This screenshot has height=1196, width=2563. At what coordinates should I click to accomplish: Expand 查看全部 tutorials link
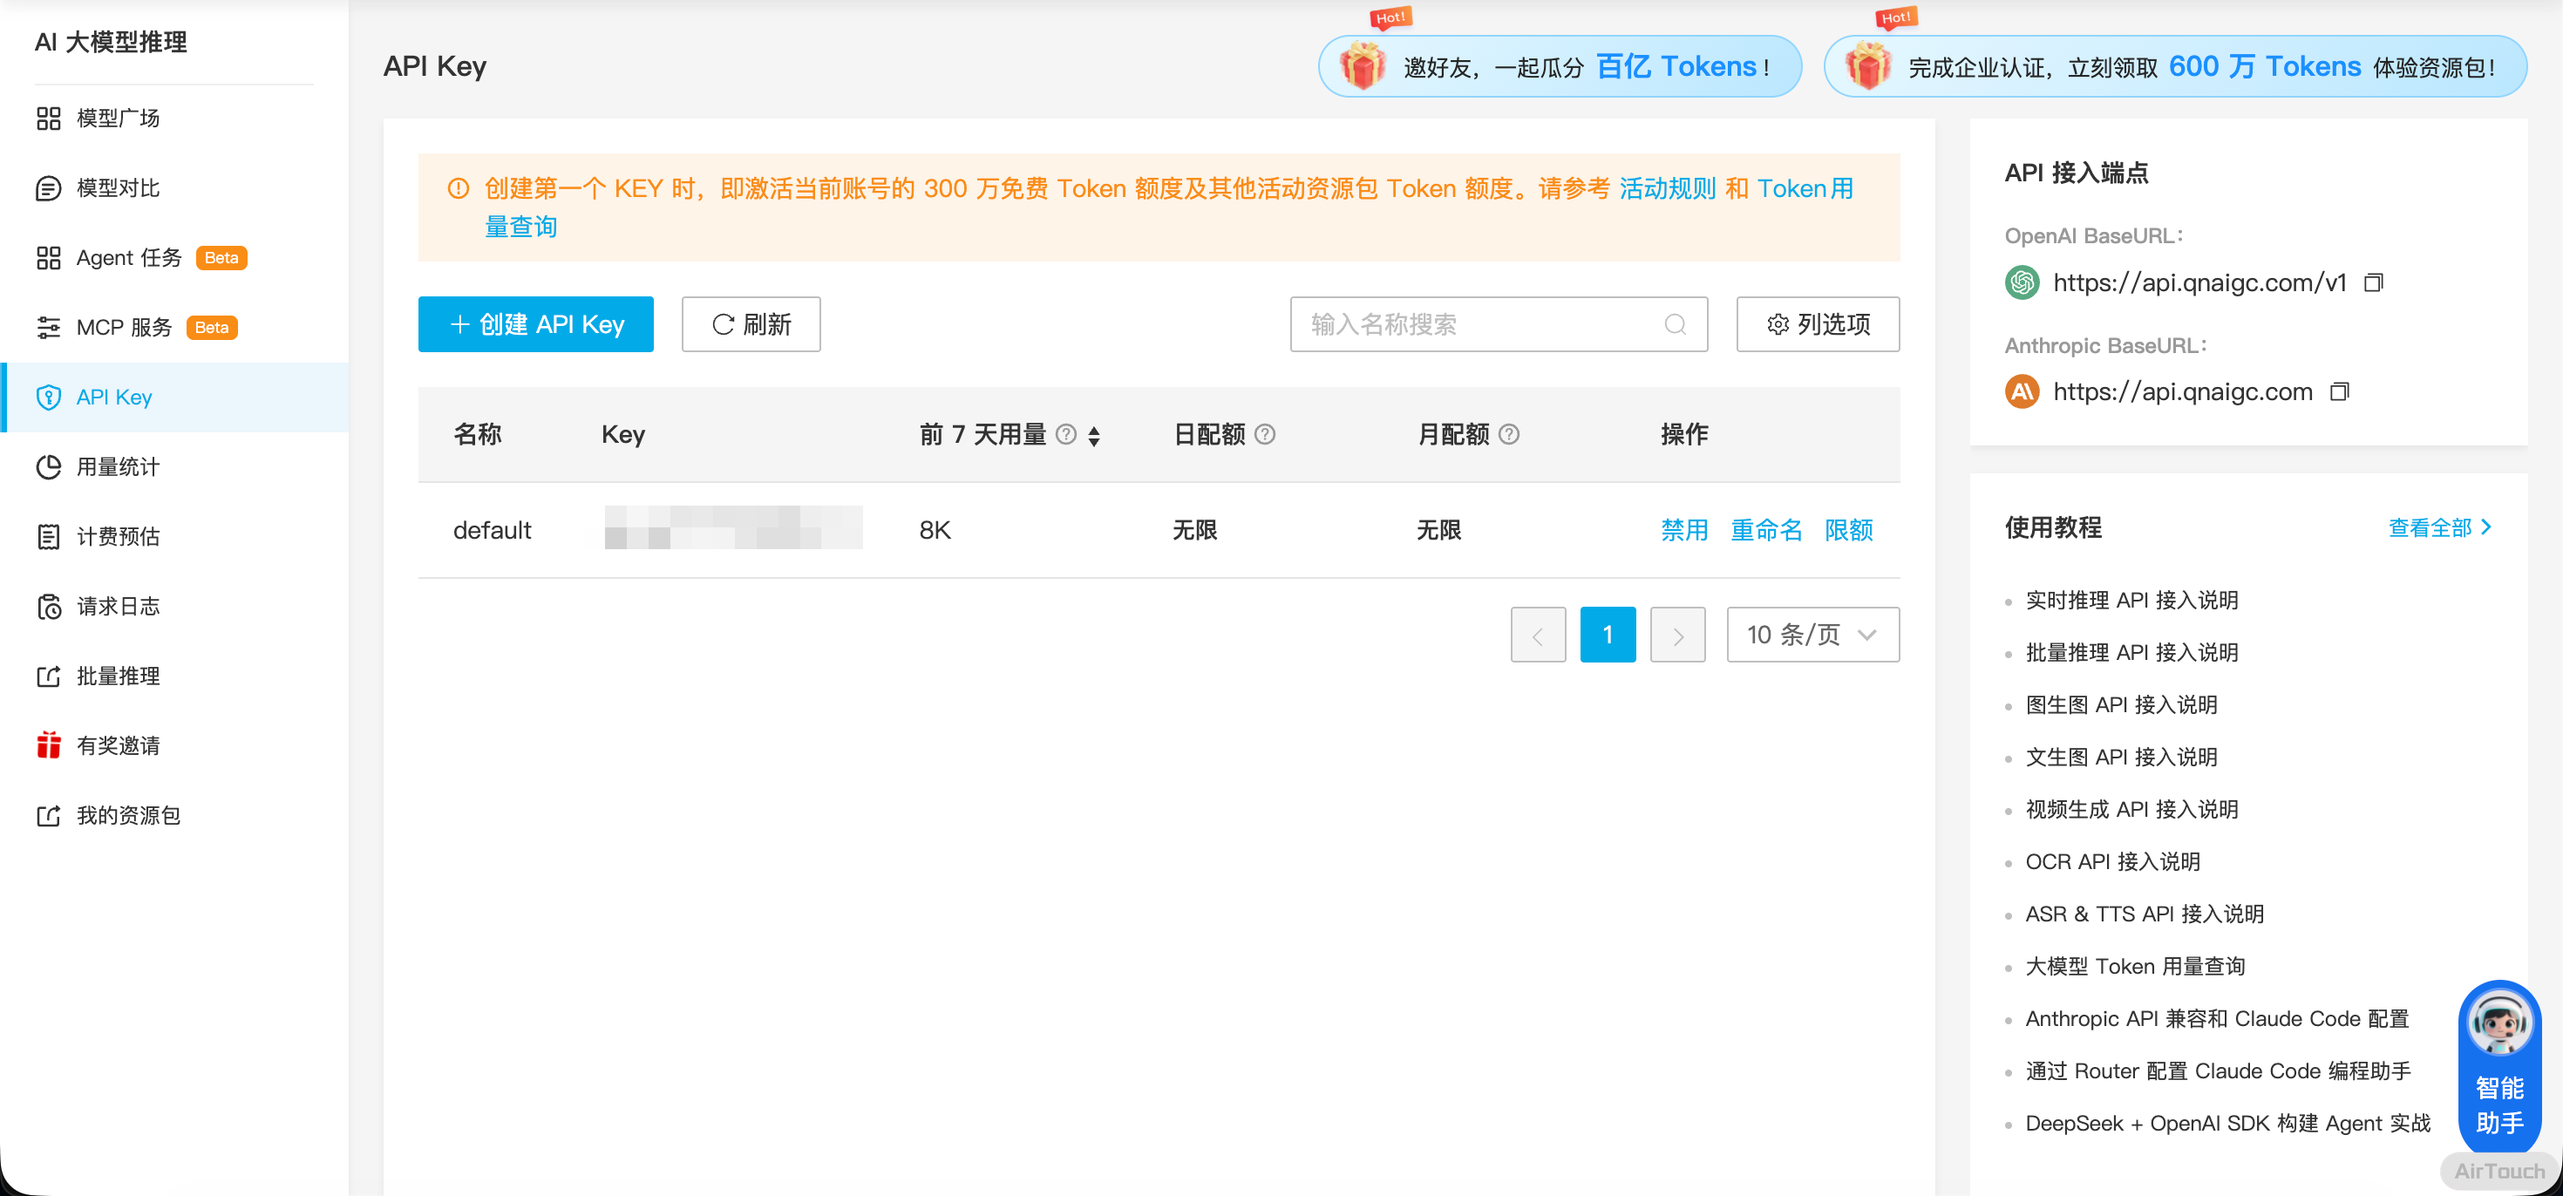[2439, 527]
